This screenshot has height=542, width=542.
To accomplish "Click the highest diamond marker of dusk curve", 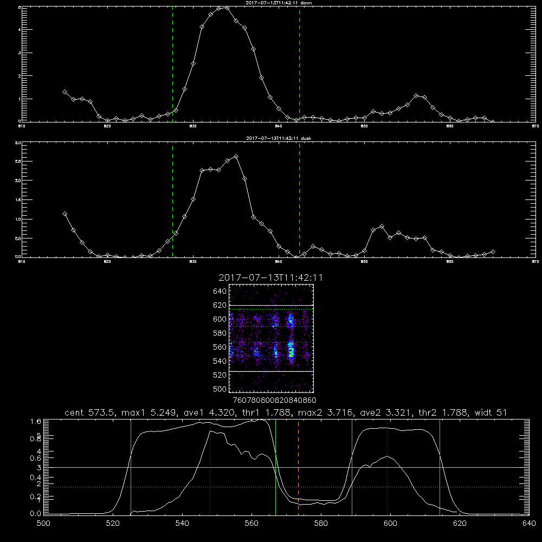I will 236,157.
